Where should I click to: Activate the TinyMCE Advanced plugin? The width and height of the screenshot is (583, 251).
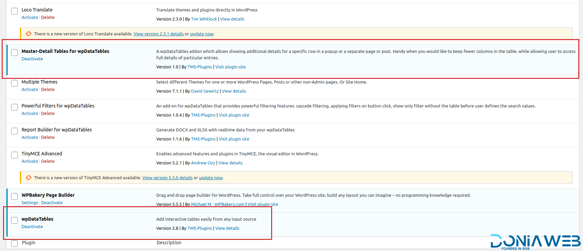30,161
